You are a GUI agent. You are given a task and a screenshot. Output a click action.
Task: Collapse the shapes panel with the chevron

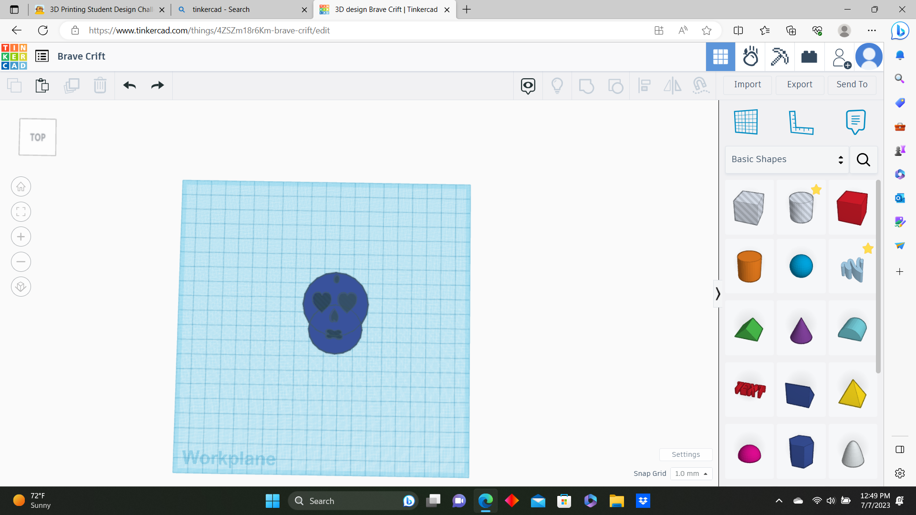coord(718,293)
